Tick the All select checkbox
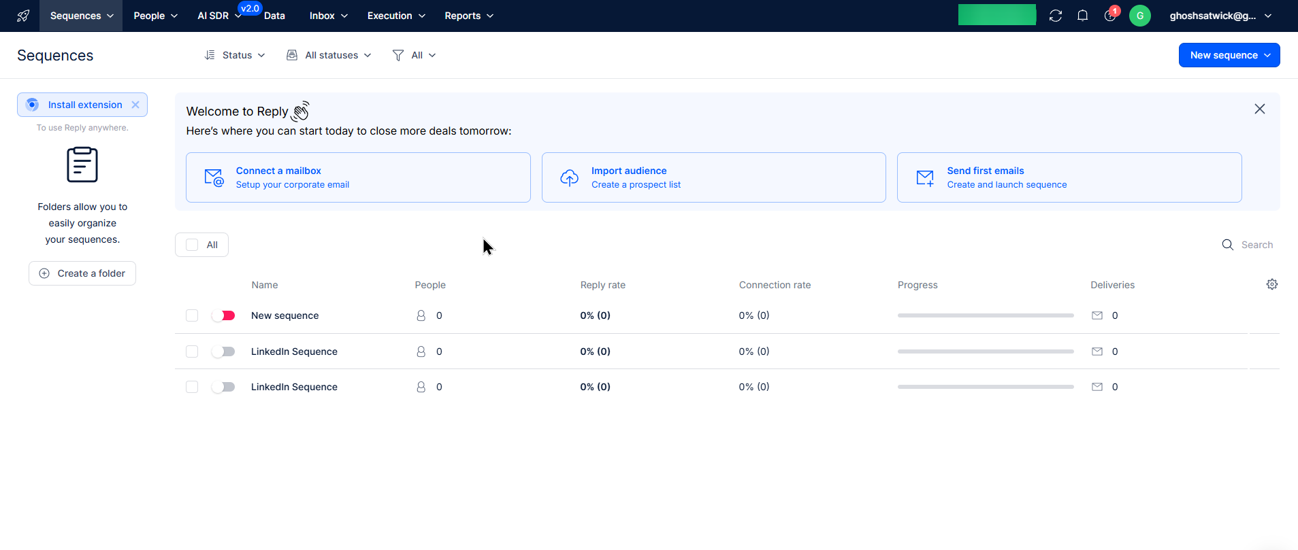The width and height of the screenshot is (1298, 550). pos(192,245)
